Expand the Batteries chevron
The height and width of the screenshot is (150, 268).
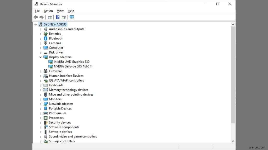(41, 34)
